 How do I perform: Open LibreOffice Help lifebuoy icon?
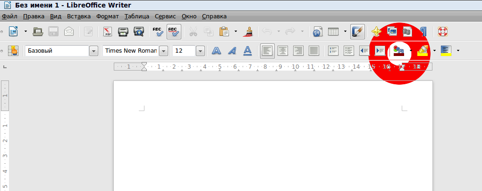tap(443, 32)
